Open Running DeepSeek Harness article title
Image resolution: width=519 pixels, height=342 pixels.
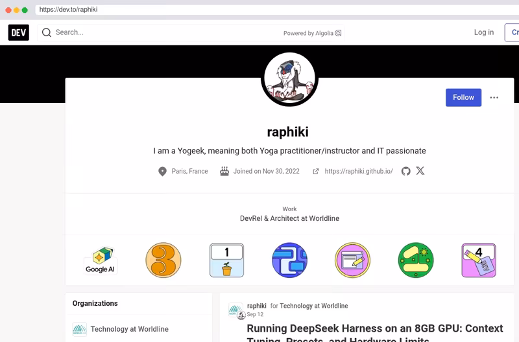(375, 333)
